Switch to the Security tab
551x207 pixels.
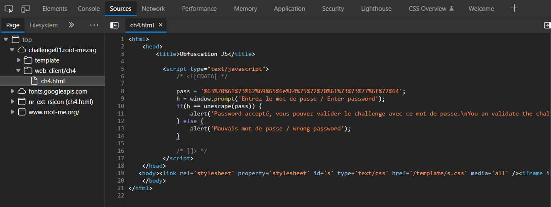click(x=333, y=8)
